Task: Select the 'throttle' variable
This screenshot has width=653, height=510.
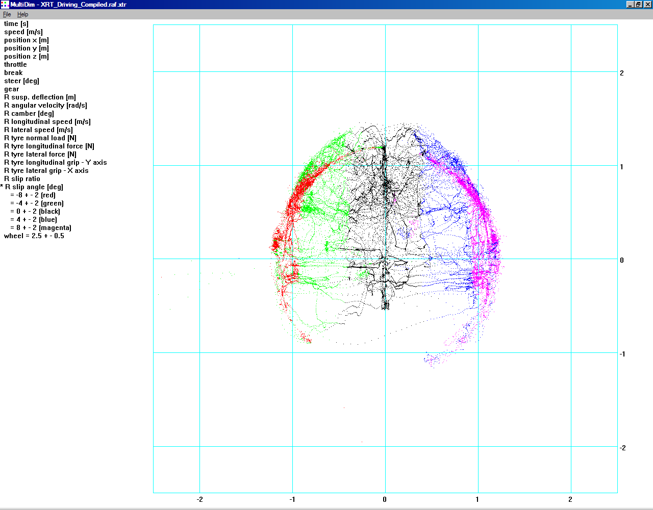Action: pos(15,65)
